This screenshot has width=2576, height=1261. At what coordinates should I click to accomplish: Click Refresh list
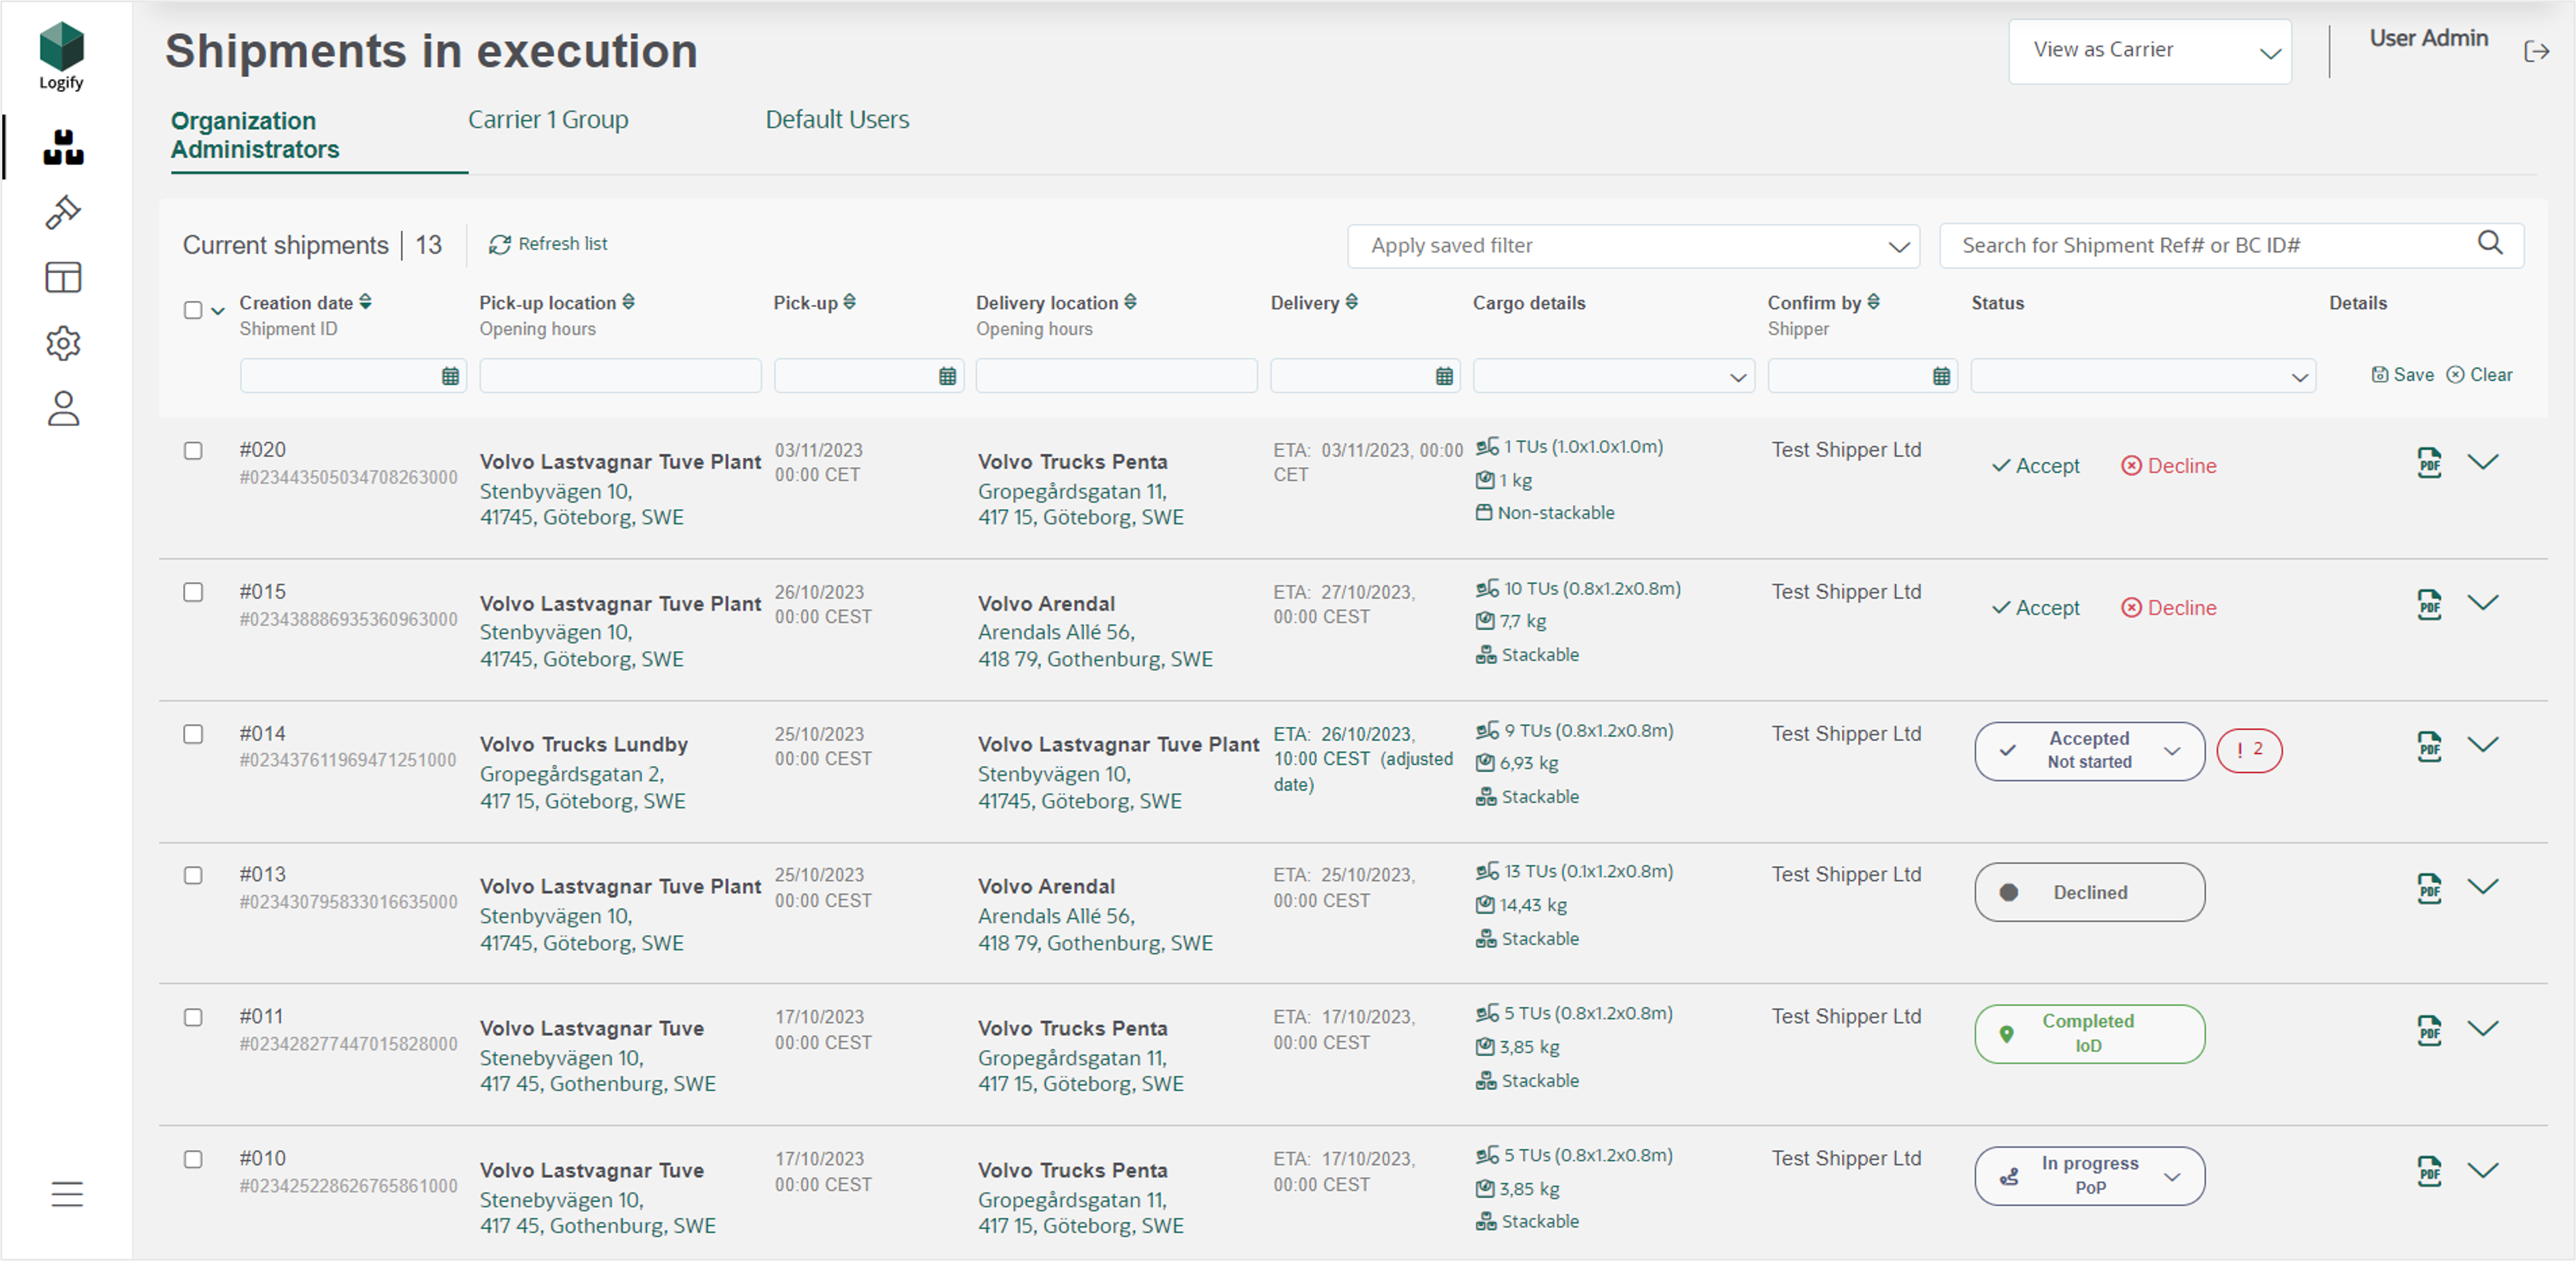(x=548, y=244)
